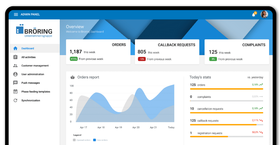Click the Dashboard home icon

pos(15,48)
